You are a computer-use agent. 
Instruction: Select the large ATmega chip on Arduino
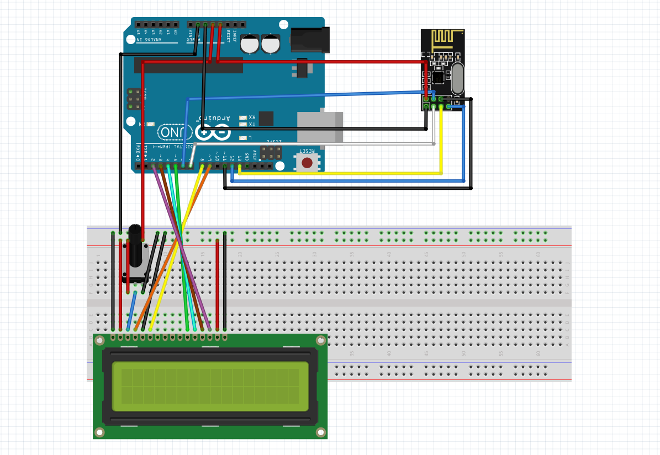(x=188, y=65)
